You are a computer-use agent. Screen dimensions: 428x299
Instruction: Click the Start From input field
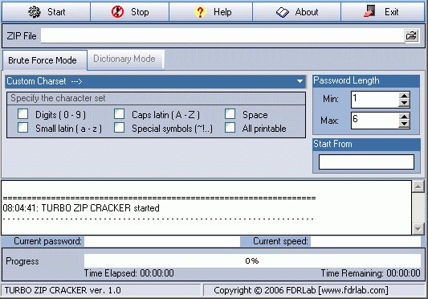(366, 162)
